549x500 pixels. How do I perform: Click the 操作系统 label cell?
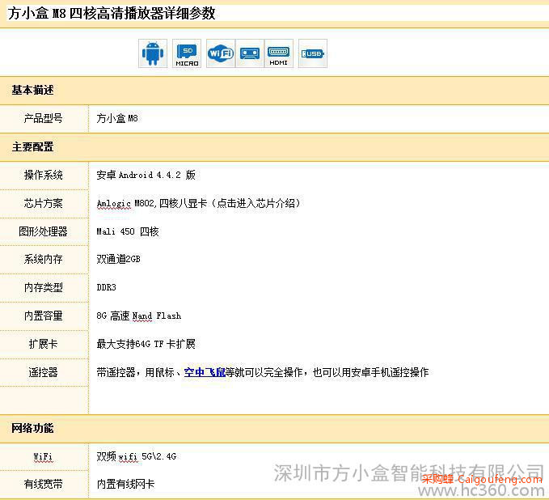[44, 175]
